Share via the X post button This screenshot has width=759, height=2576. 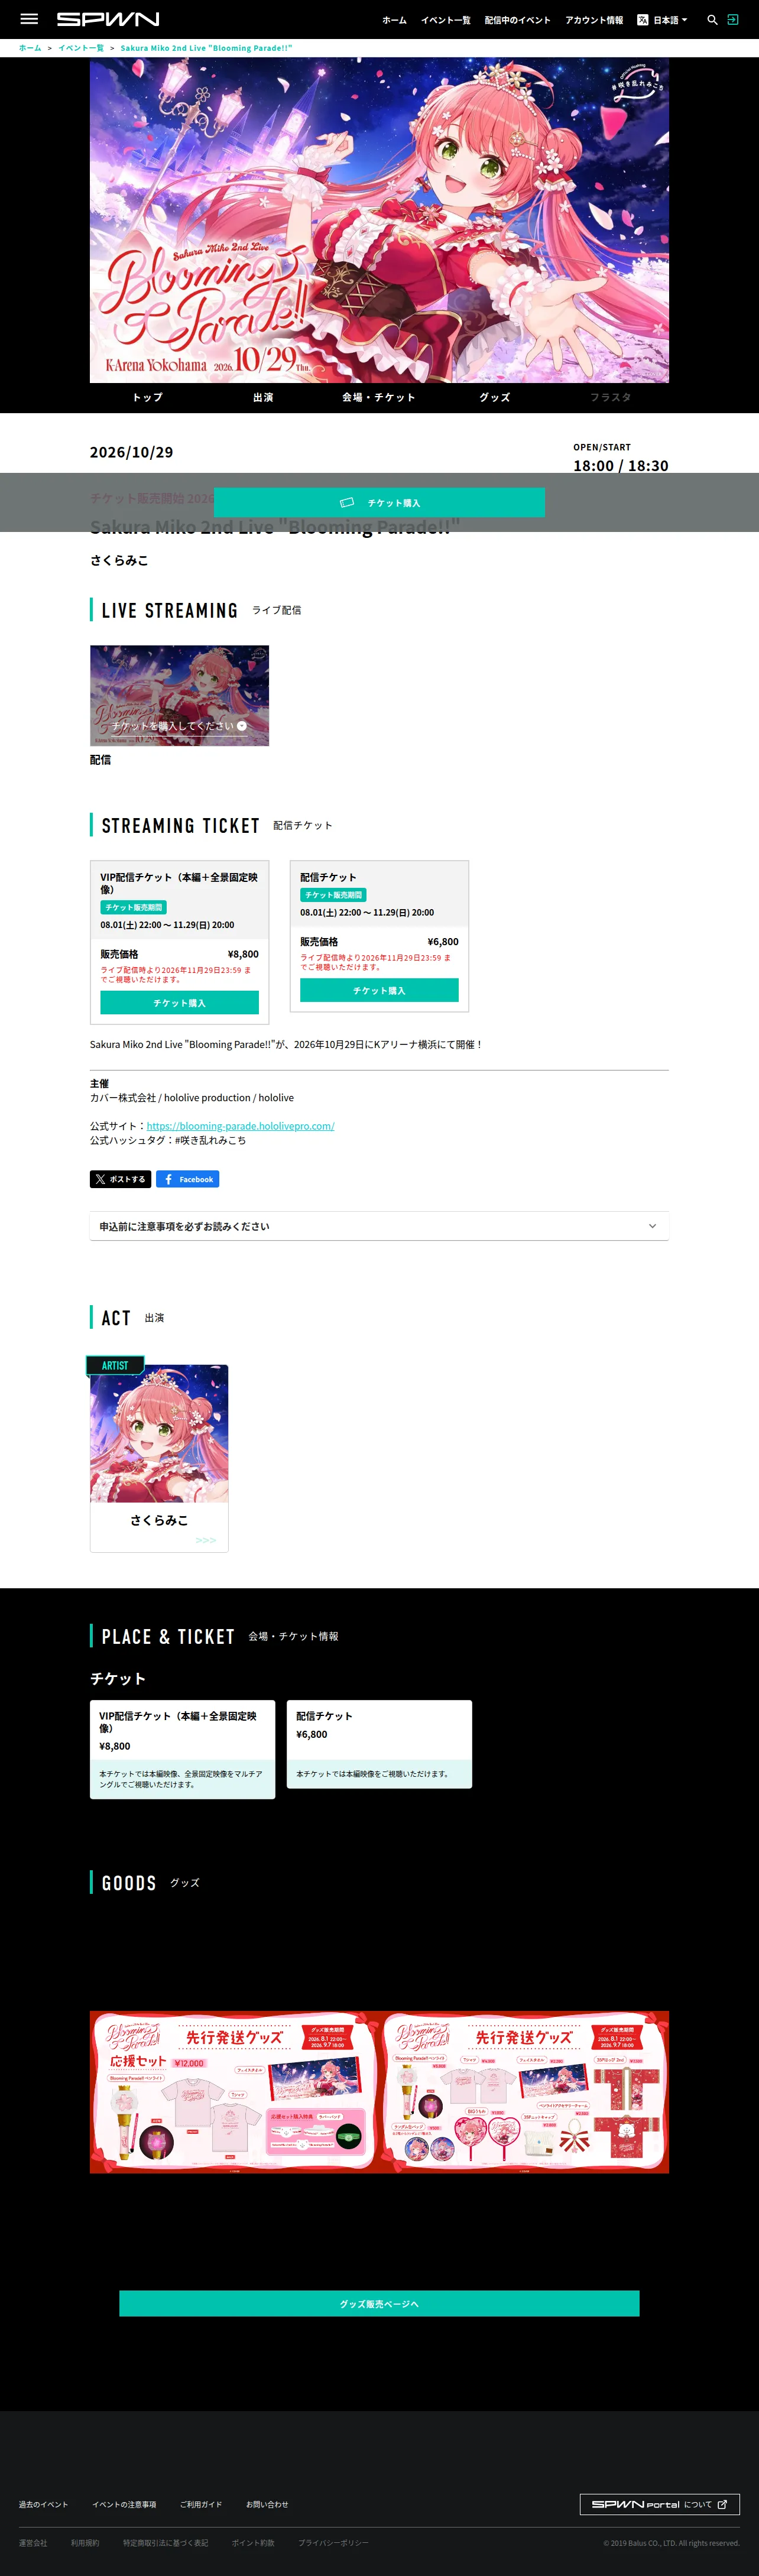click(120, 1179)
